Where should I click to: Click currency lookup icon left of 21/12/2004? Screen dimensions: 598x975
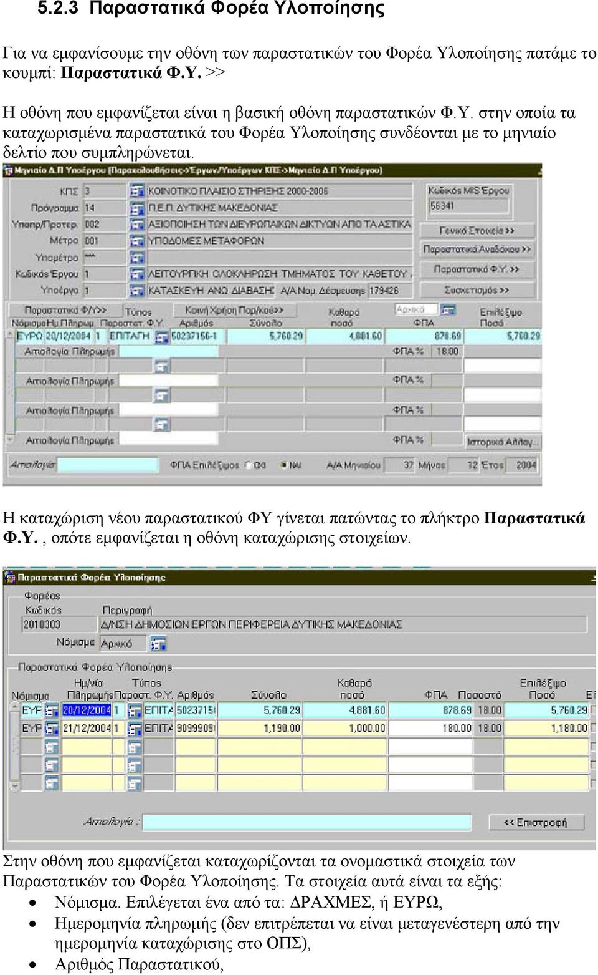(x=52, y=728)
